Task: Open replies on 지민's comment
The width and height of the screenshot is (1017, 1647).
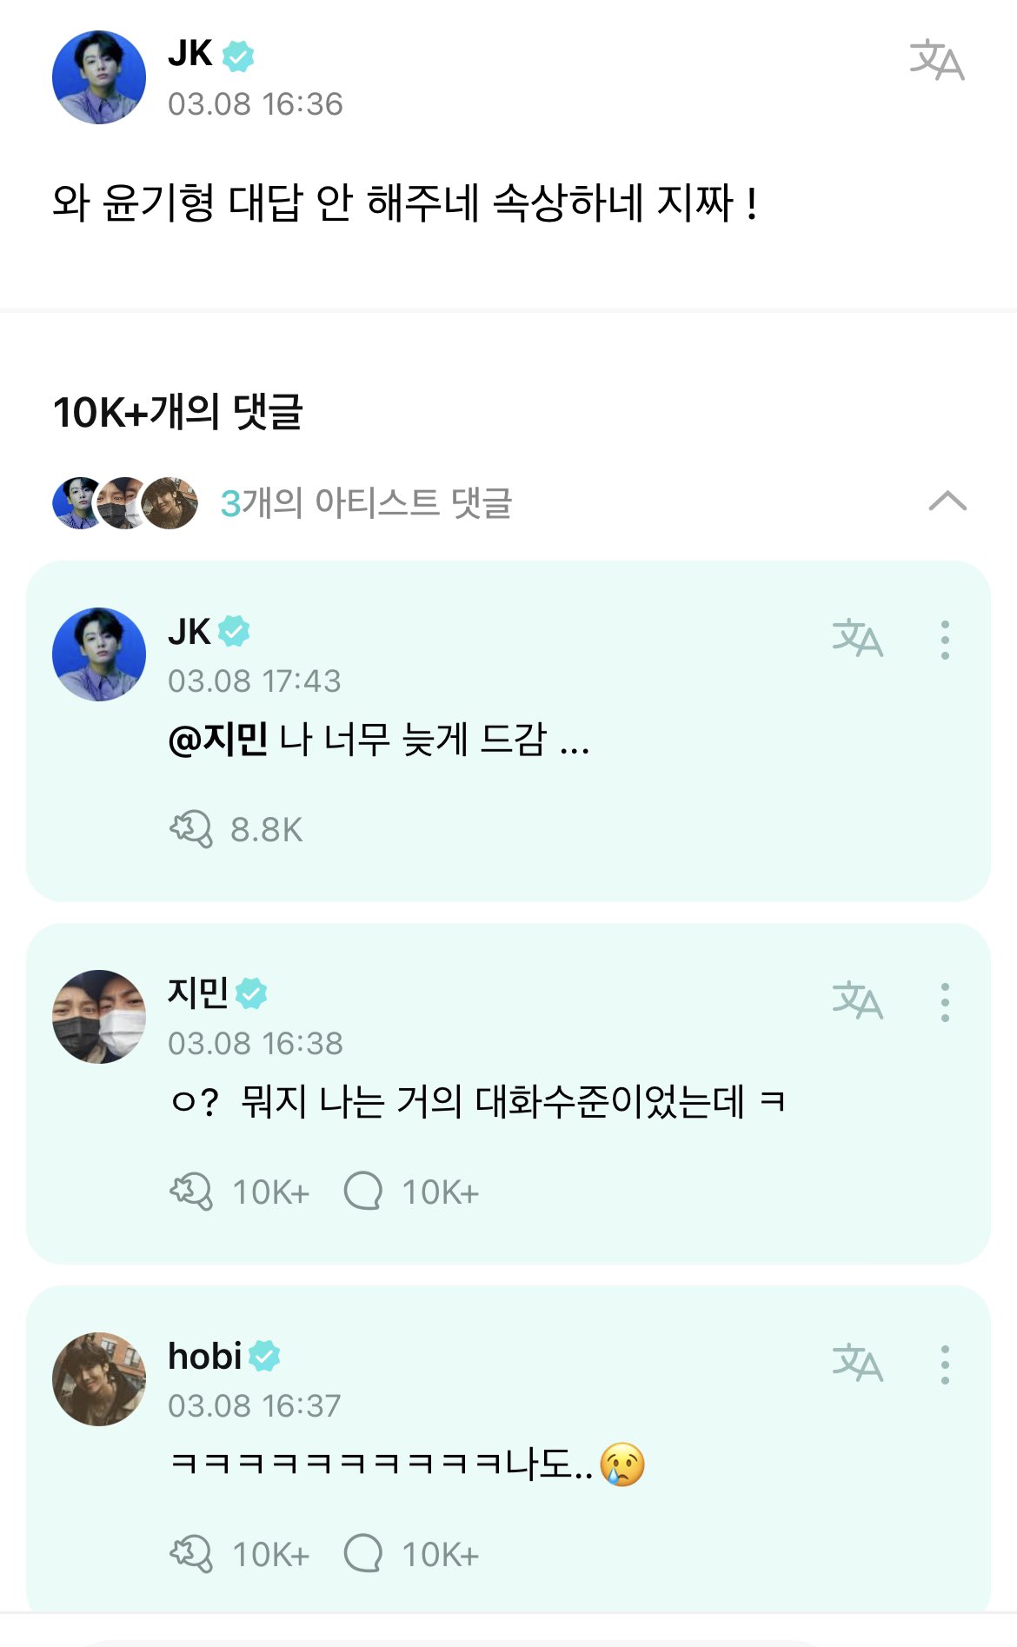Action: [363, 1192]
